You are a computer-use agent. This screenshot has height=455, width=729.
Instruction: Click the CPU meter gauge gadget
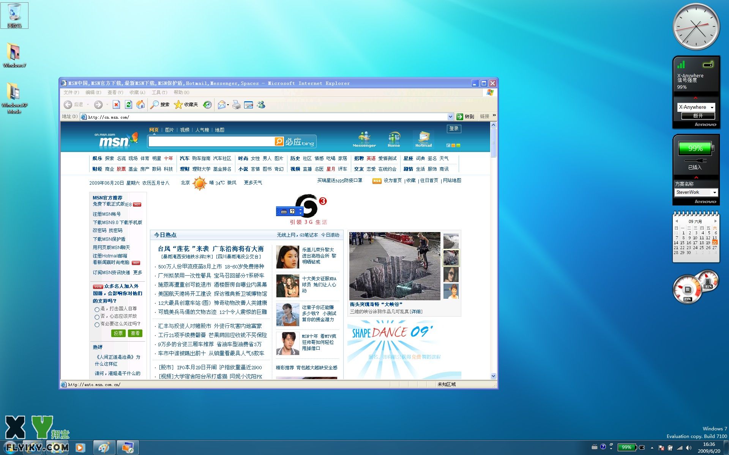pos(688,290)
